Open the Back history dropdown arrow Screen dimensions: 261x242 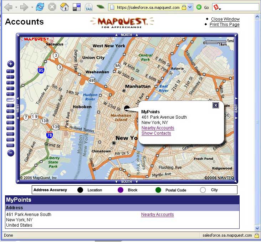tap(16, 7)
